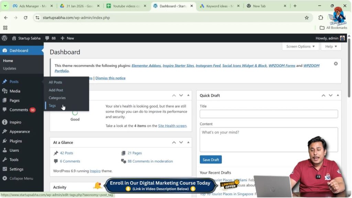Select Tools in the sidebar
Image resolution: width=352 pixels, height=198 pixels.
pyautogui.click(x=14, y=159)
